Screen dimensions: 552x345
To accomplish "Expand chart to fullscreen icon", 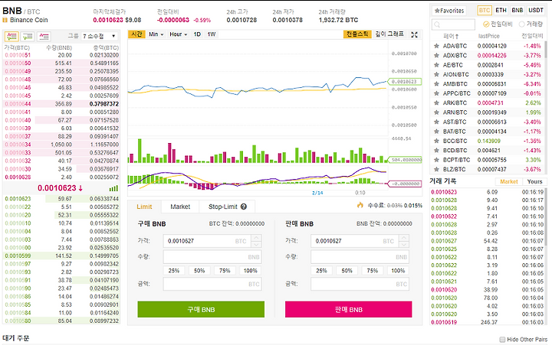I will (414, 34).
